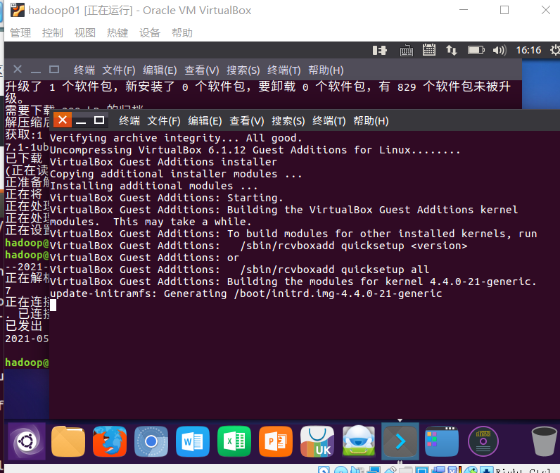Viewport: 560px width, 473px height.
Task: Close the front terminal with orange X
Action: tap(63, 120)
